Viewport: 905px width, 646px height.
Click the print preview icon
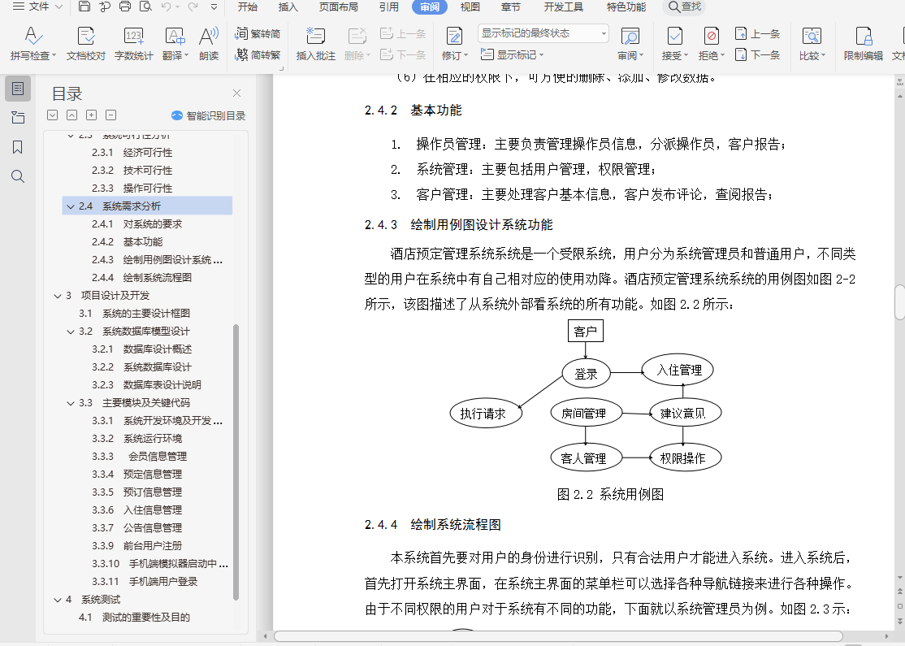coord(145,7)
